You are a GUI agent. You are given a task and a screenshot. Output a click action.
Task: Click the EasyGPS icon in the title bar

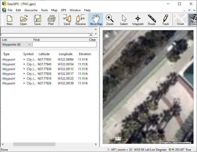4,4
